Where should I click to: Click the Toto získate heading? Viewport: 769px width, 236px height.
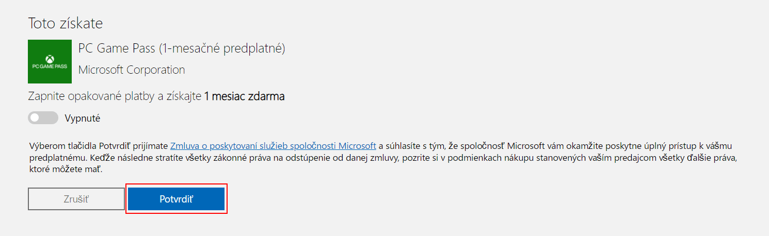65,23
